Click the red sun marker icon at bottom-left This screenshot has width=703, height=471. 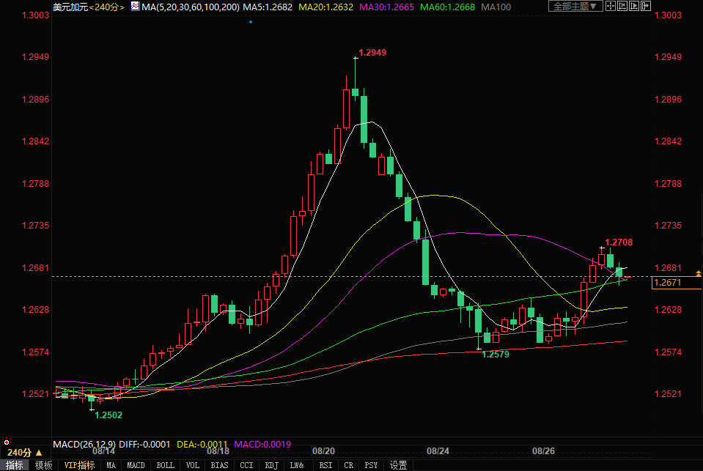(7, 442)
